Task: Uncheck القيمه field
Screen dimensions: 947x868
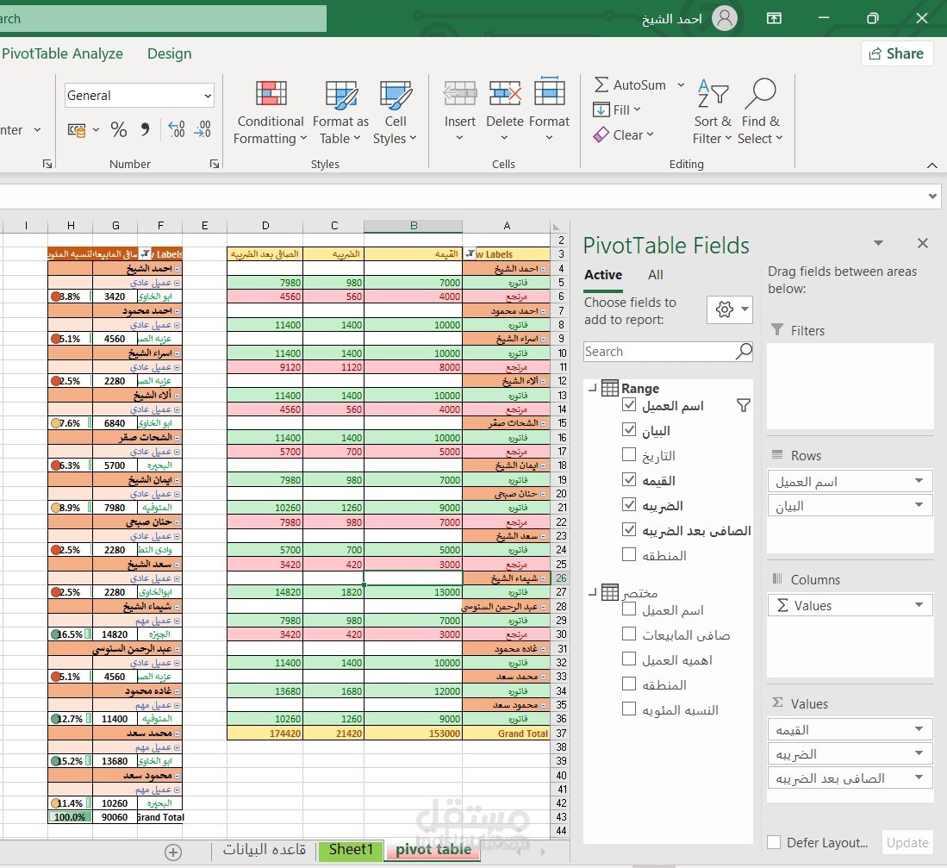Action: coord(629,479)
